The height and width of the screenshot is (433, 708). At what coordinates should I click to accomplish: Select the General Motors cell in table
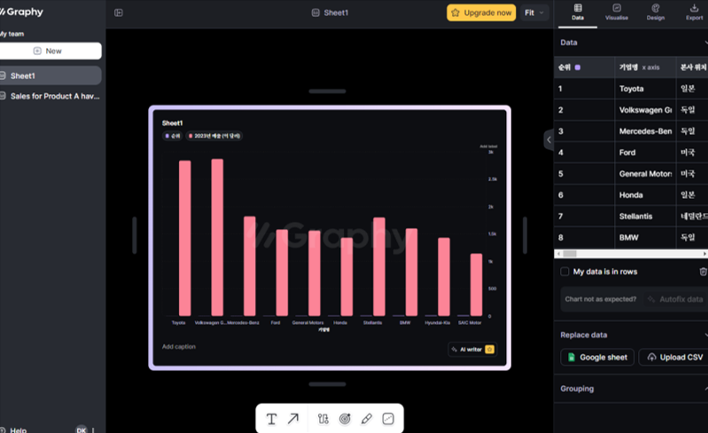645,174
